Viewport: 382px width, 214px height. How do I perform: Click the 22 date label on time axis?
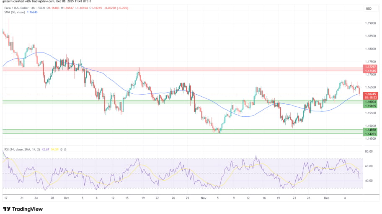pyautogui.click(x=157, y=198)
